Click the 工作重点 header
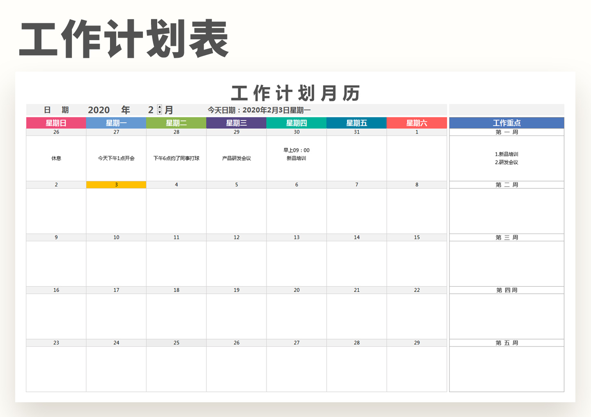Image resolution: width=591 pixels, height=417 pixels. point(507,122)
